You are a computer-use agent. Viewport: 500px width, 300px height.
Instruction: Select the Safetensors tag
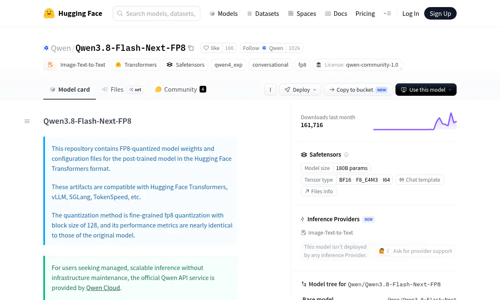pos(185,65)
